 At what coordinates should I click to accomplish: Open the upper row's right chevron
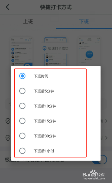tap(106, 121)
